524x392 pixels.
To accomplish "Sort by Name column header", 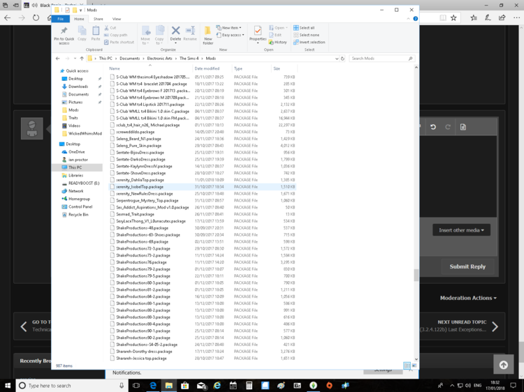I will 150,68.
